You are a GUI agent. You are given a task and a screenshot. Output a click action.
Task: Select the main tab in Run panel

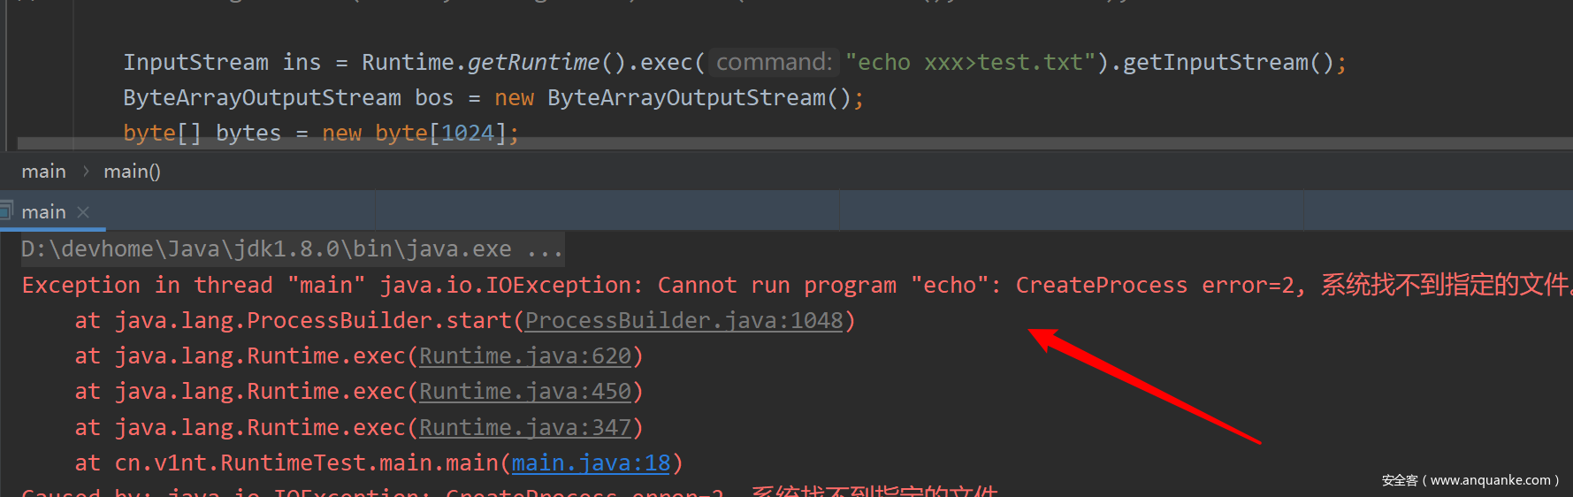43,212
